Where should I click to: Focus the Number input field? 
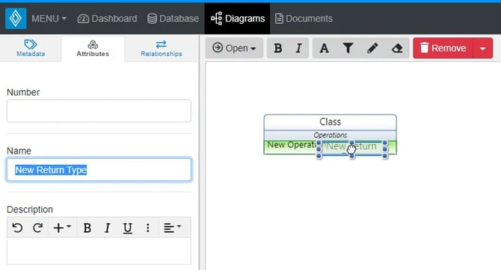99,111
